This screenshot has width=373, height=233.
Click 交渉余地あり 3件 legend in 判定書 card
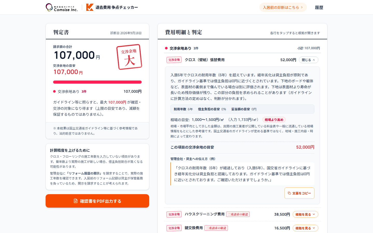coord(70,91)
